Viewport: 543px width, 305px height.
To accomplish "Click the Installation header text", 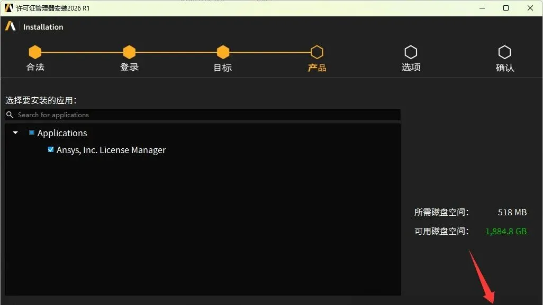I will 43,27.
